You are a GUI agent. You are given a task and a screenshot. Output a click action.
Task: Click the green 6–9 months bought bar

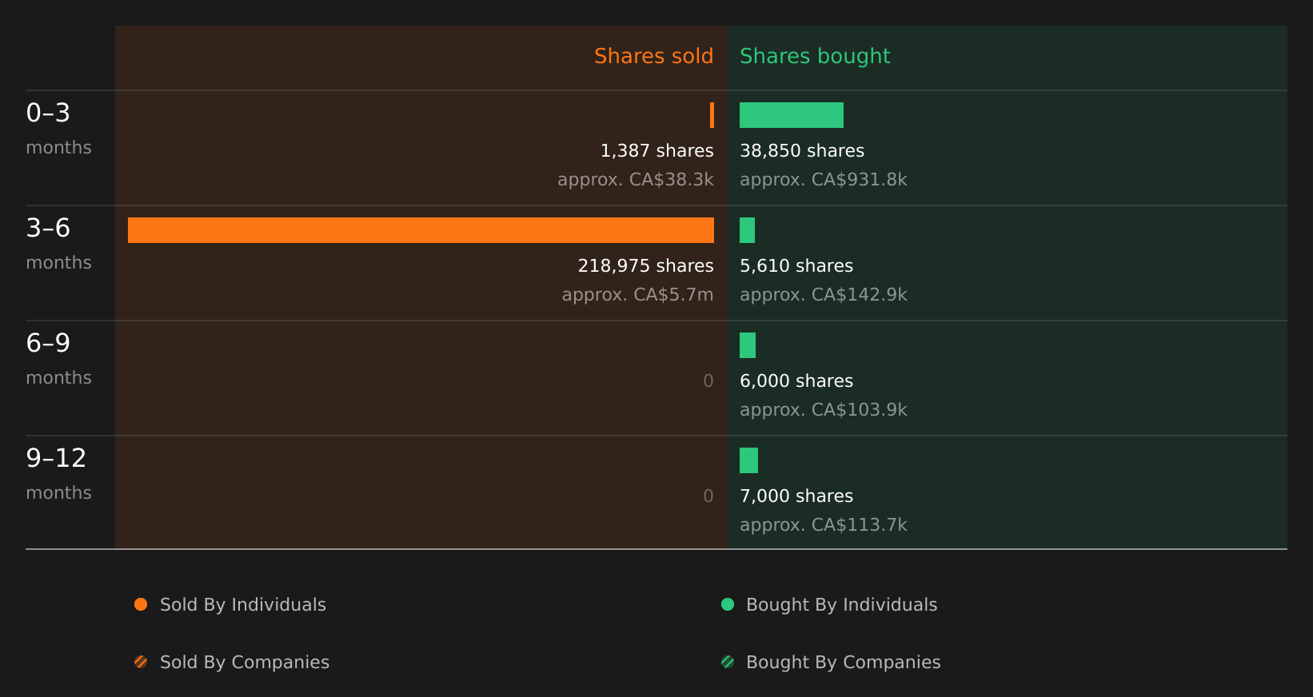pos(748,345)
